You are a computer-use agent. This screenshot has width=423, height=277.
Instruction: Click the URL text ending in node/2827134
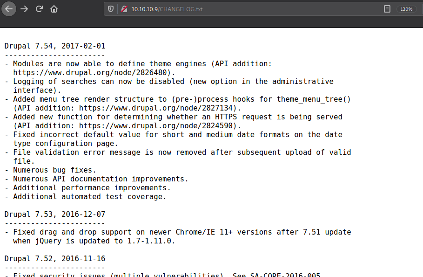[155, 108]
